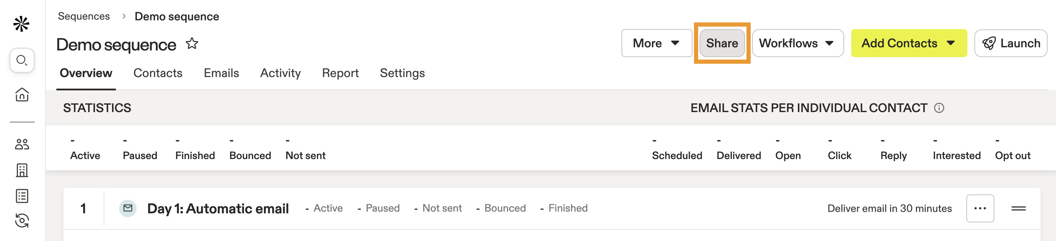Click the drag handle on step 1

[1018, 209]
